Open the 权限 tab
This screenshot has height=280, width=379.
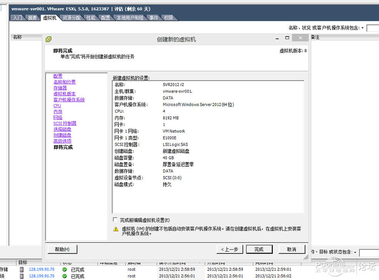169,18
